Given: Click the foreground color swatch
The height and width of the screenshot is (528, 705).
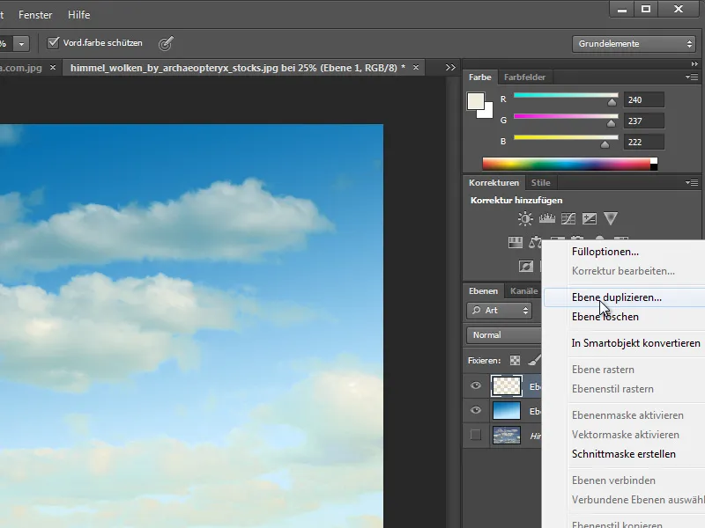Looking at the screenshot, I should click(x=476, y=101).
